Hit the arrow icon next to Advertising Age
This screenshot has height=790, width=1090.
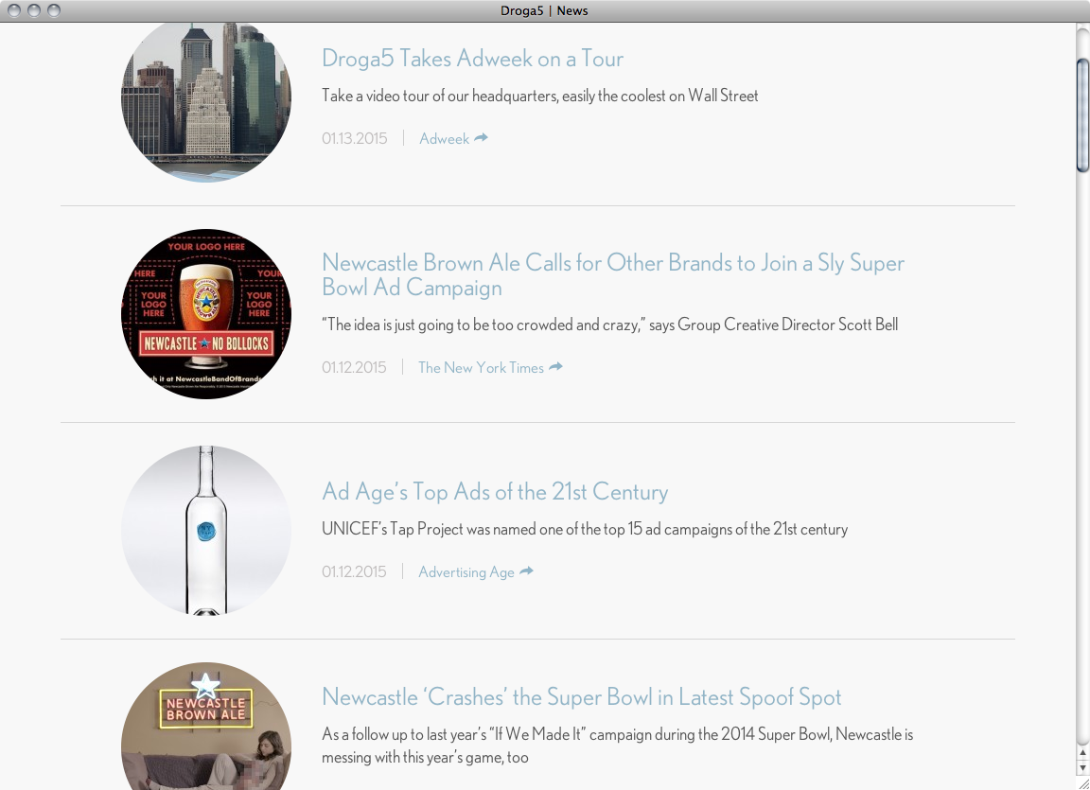pos(526,571)
